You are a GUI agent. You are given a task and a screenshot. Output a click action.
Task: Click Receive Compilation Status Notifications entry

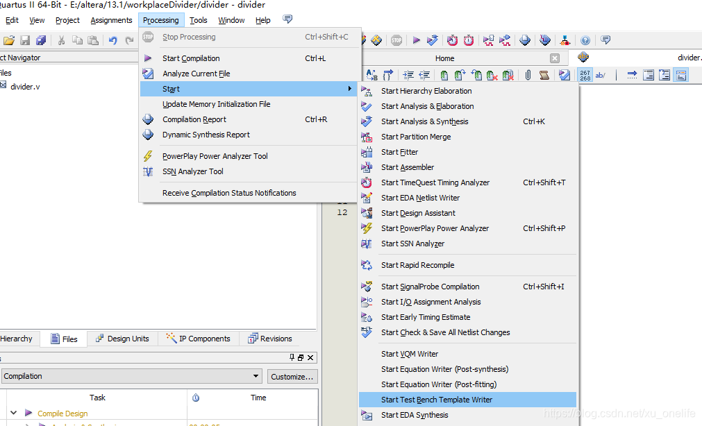(250, 193)
